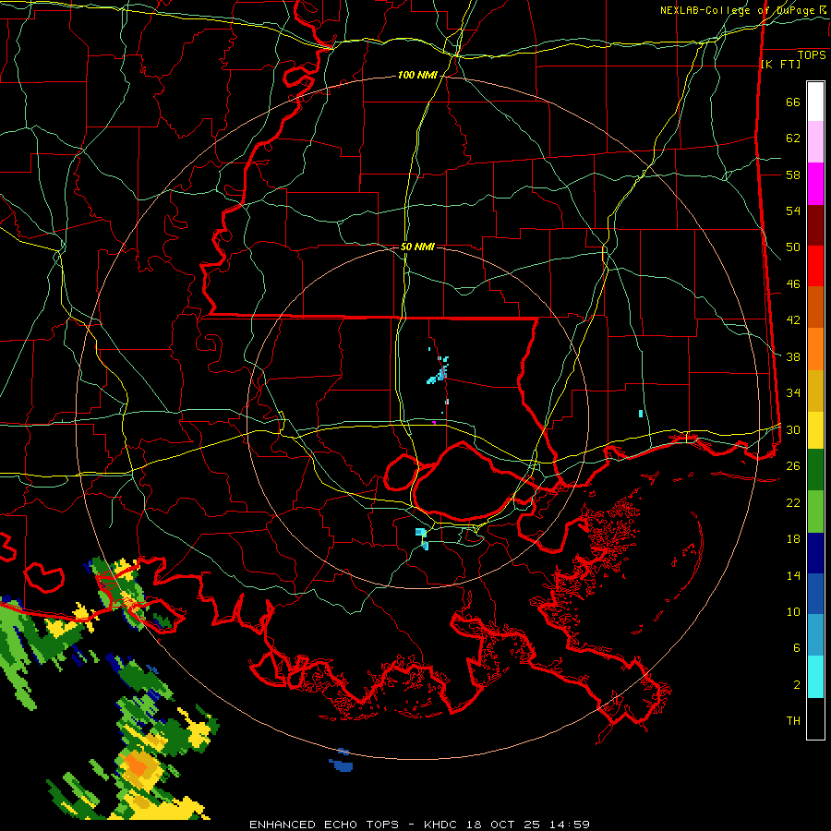Click the legend value "62"

click(x=793, y=138)
